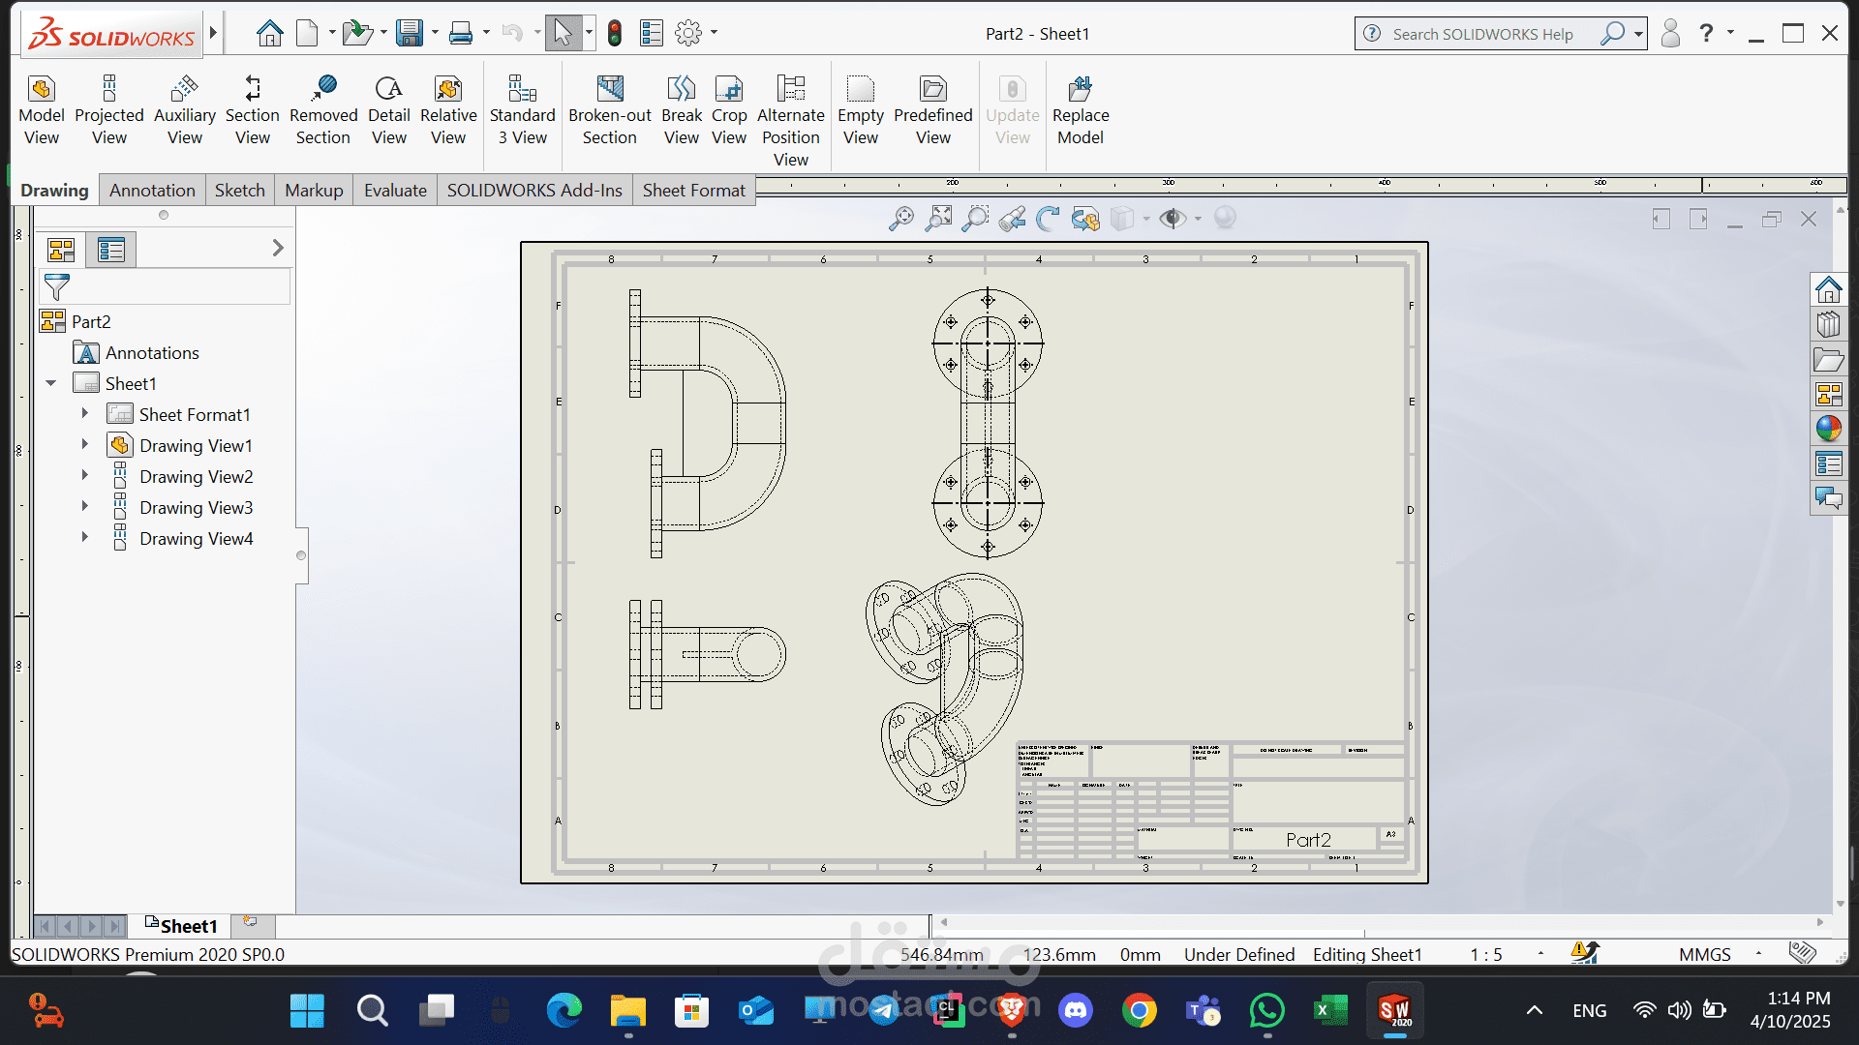Expand Drawing View2 node
The image size is (1859, 1045).
click(x=84, y=475)
